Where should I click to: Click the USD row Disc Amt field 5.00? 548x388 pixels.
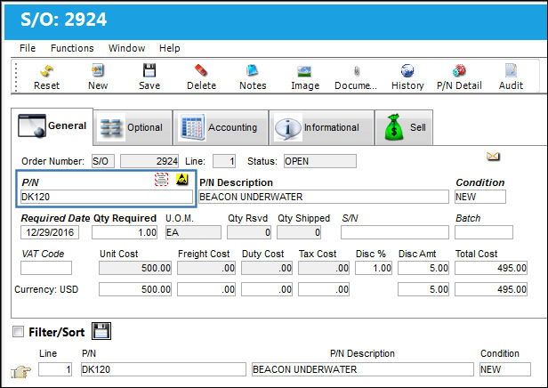coord(423,289)
